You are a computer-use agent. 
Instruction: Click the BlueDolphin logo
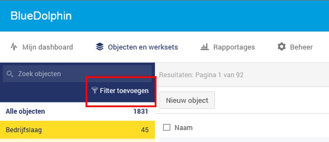point(41,16)
